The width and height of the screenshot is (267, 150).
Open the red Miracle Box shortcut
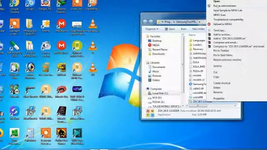pyautogui.click(x=61, y=92)
